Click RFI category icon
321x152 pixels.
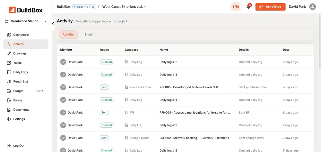point(126,113)
